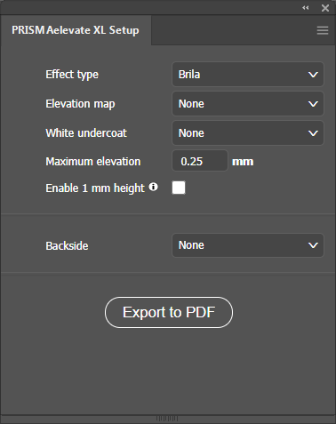Click the Maximum elevation 0.25 field
Screen dimensions: 336x424
coord(200,161)
